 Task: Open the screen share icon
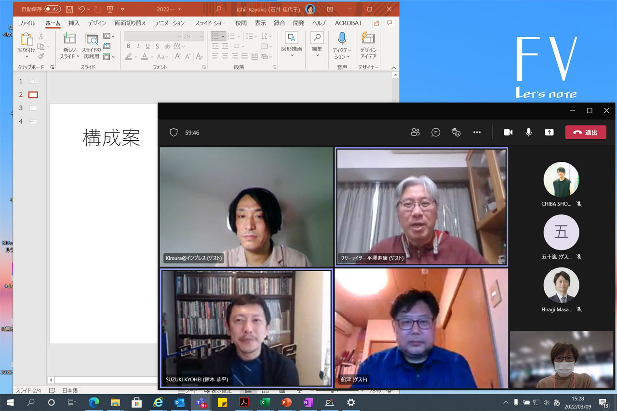(549, 132)
